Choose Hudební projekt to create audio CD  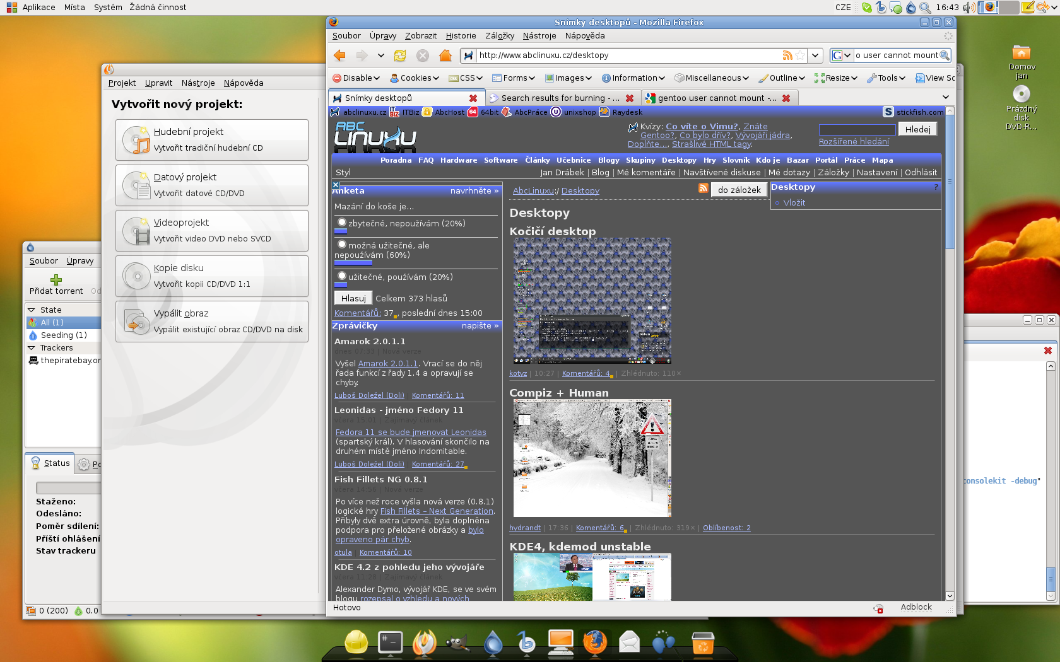pos(212,140)
